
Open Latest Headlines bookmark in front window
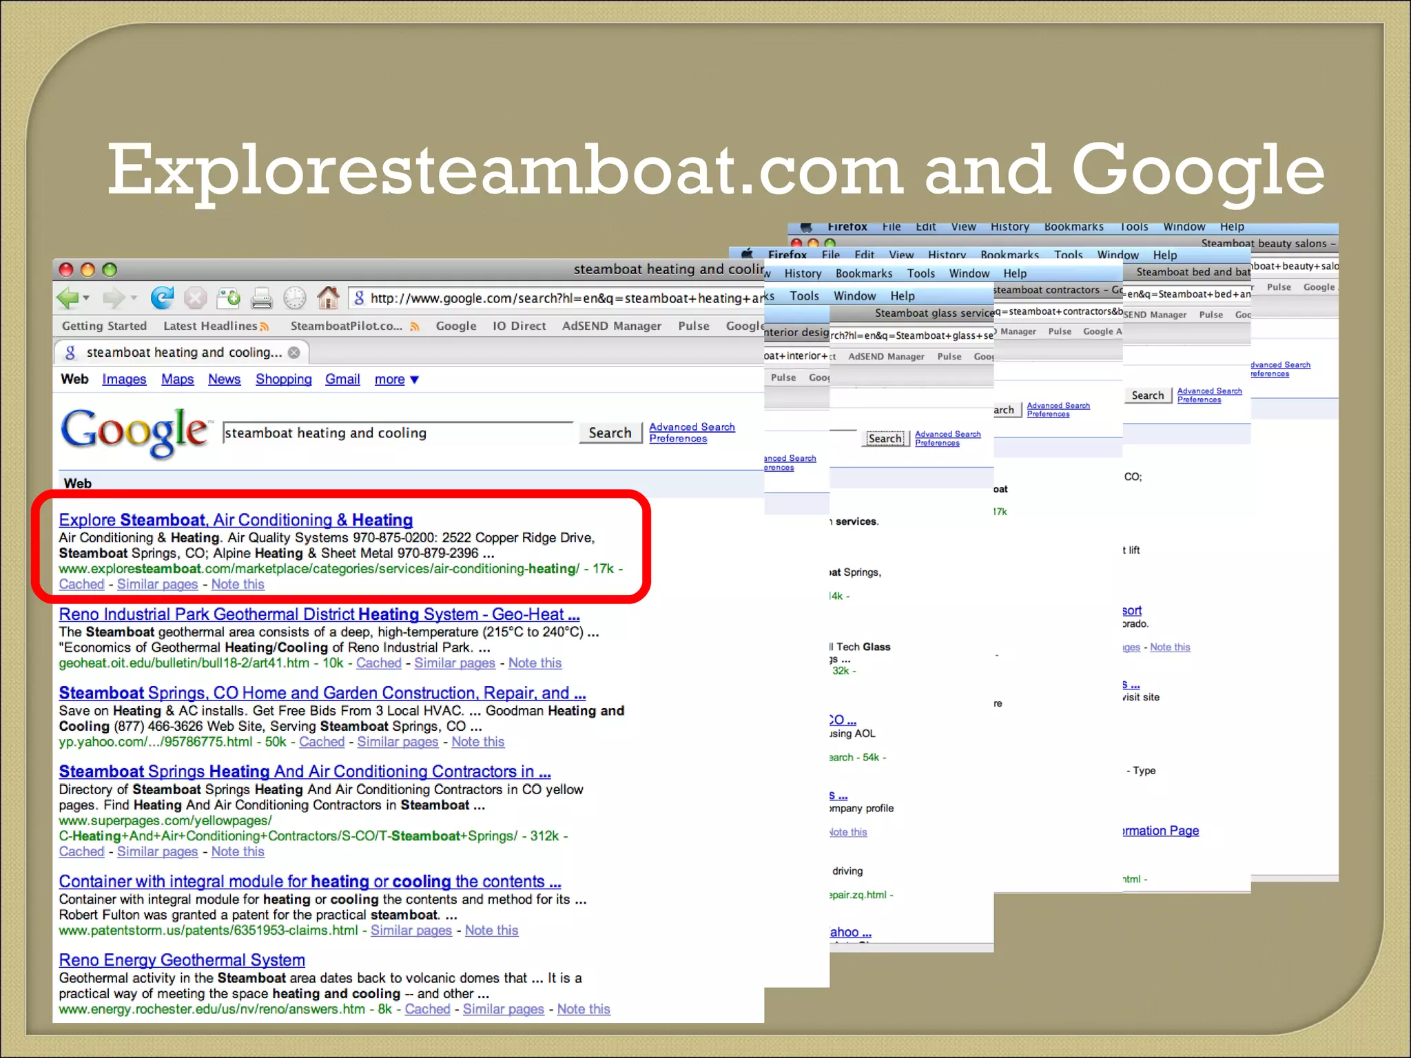point(210,326)
